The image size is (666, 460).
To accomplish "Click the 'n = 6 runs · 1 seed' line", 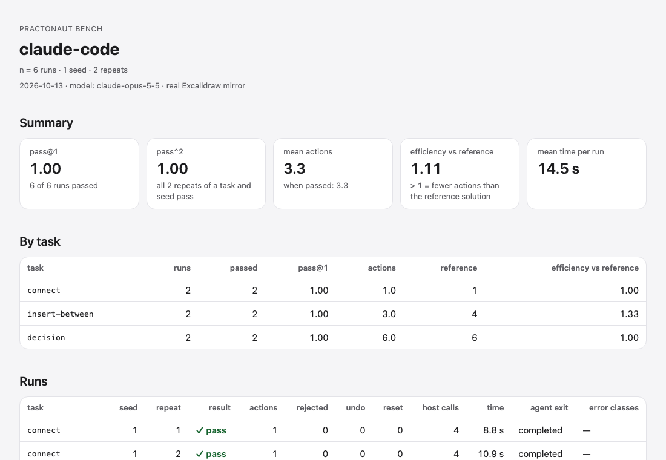I will pos(73,70).
